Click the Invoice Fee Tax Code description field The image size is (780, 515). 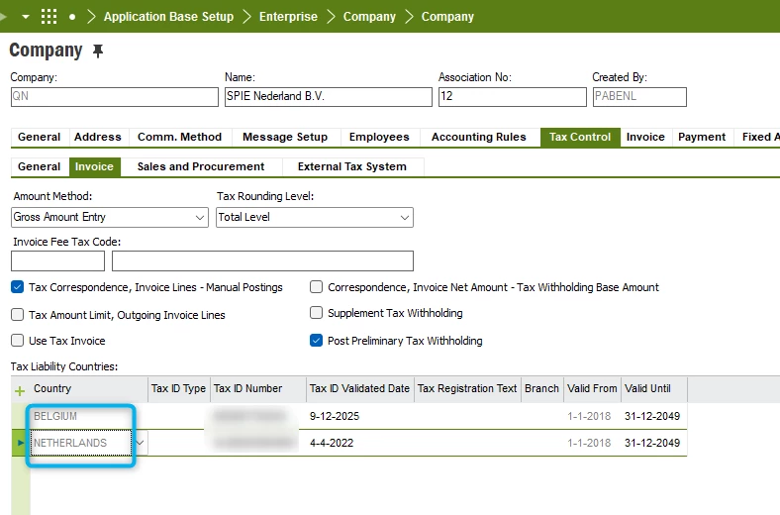262,260
